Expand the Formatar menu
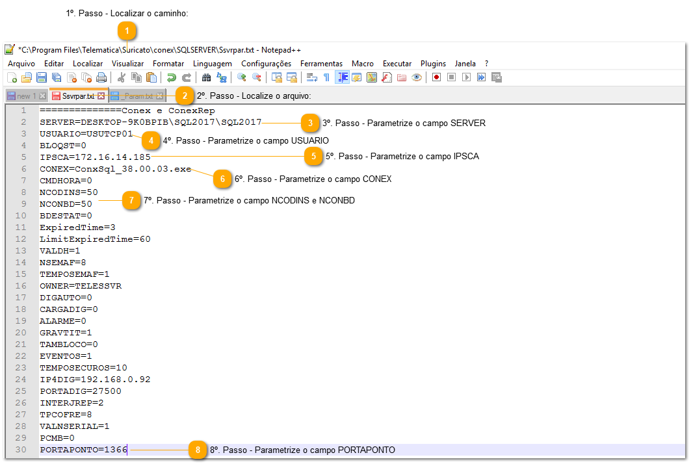 168,64
